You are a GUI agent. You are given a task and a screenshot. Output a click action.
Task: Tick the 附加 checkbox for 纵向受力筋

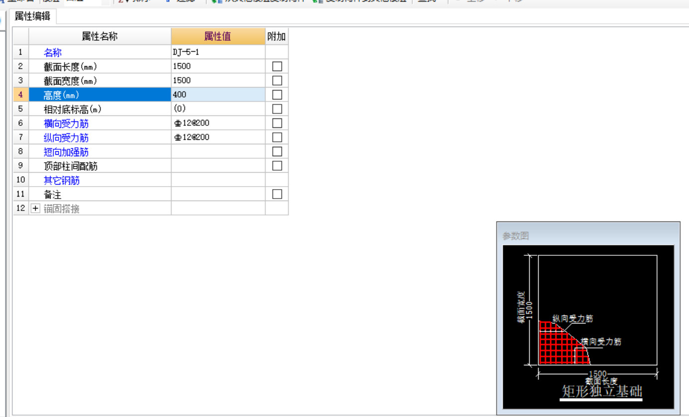pyautogui.click(x=277, y=137)
